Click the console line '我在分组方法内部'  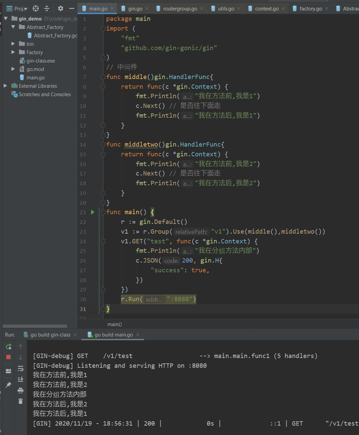tap(60, 394)
